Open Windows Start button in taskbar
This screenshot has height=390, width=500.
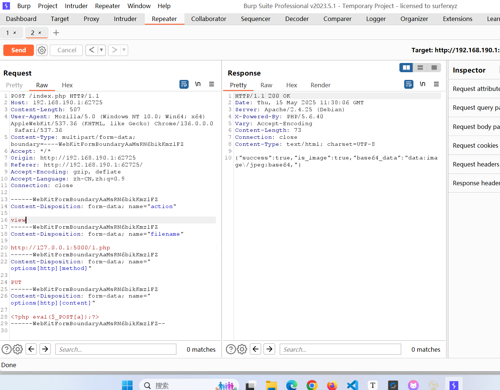(x=127, y=385)
